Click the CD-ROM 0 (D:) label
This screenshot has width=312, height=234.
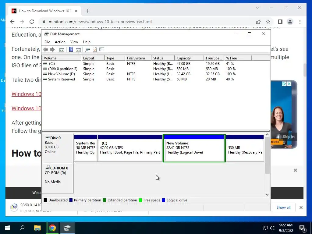[x=58, y=178]
